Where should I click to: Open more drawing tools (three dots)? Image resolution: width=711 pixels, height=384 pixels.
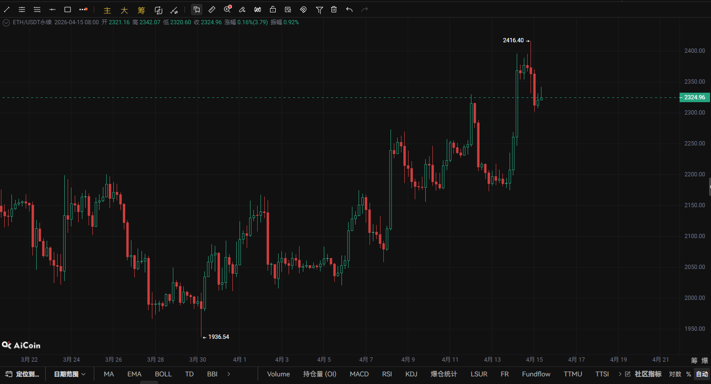tap(83, 10)
